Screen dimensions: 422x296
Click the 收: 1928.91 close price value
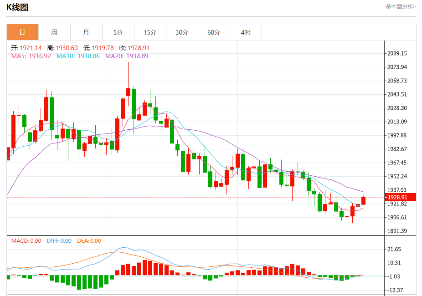pos(134,48)
